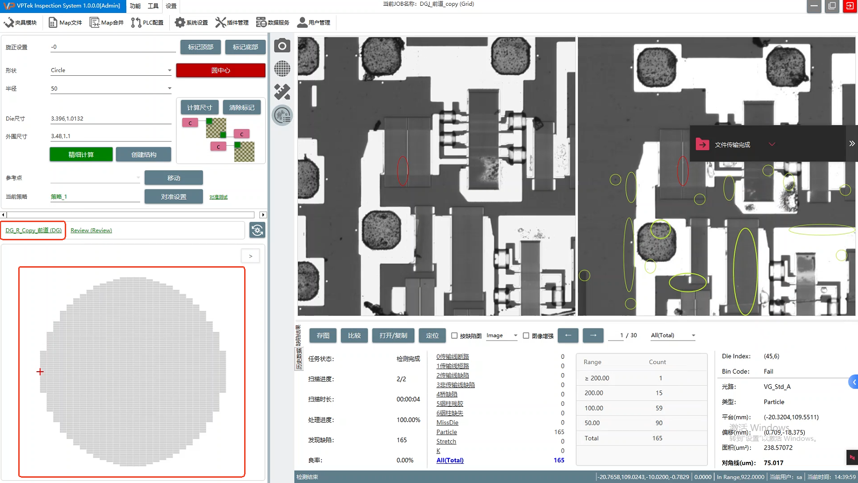The image size is (858, 483).
Task: Select the 历史数据 vertical tab
Action: [x=298, y=359]
